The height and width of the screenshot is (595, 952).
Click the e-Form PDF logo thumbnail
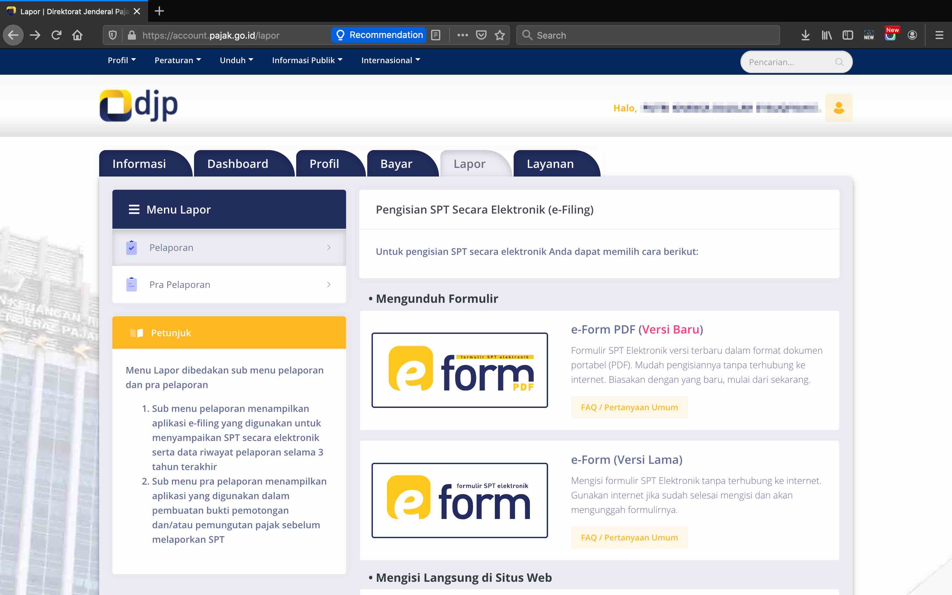click(x=459, y=370)
